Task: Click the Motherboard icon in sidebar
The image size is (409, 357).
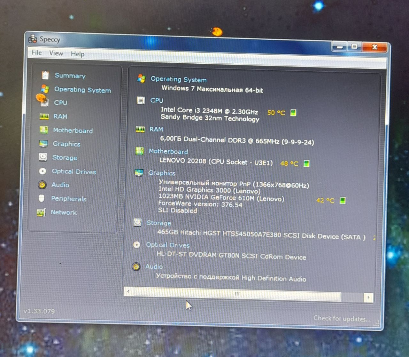Action: pos(43,130)
